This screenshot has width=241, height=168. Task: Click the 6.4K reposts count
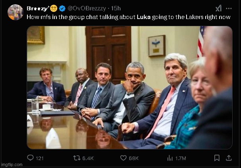[88, 158]
